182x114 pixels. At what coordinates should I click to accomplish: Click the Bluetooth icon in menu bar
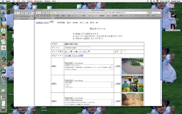151,1
